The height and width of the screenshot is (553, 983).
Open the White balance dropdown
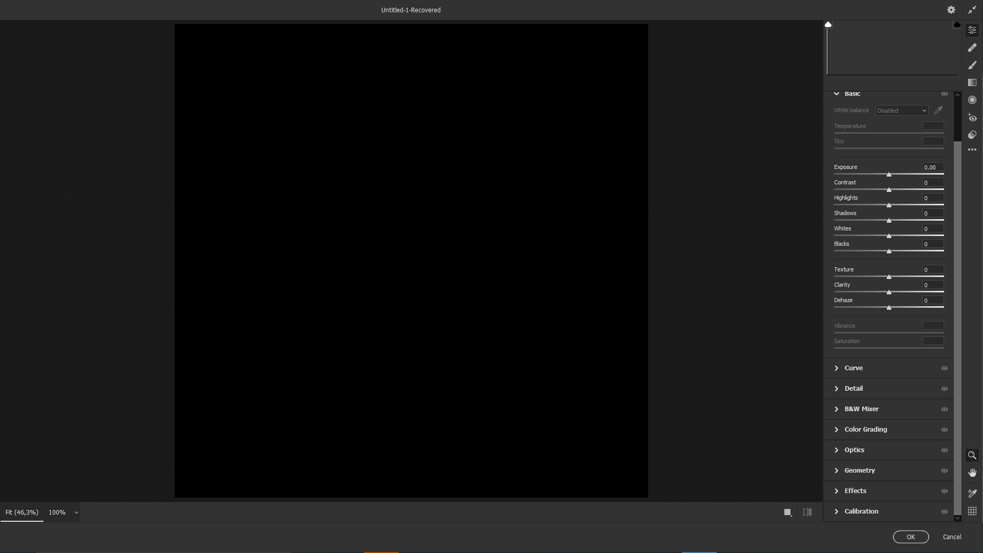click(x=901, y=110)
